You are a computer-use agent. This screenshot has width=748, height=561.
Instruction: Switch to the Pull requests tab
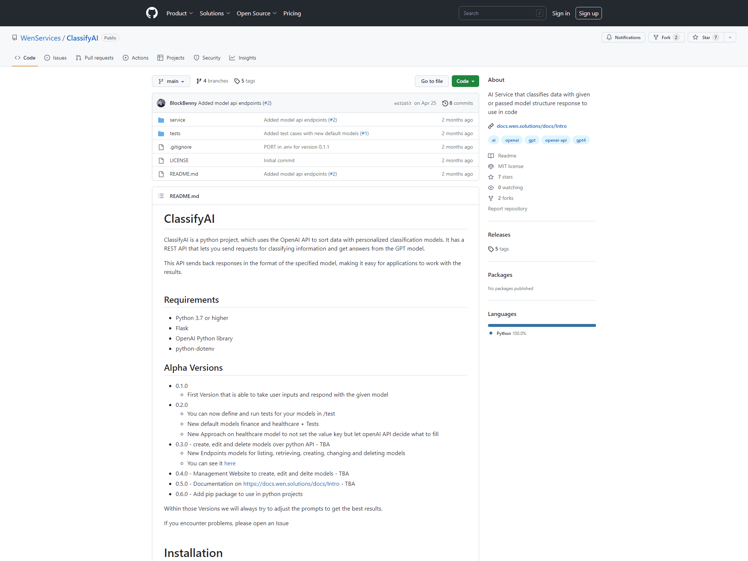[95, 58]
